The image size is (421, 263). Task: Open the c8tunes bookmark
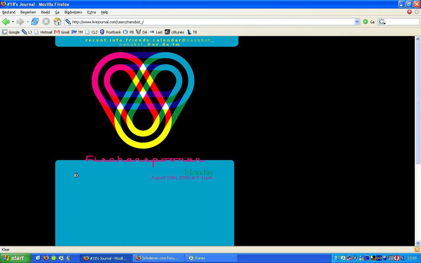tap(174, 32)
